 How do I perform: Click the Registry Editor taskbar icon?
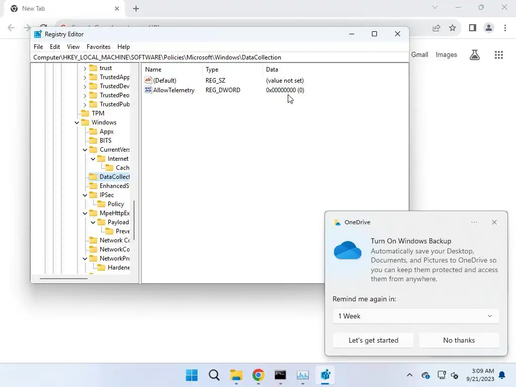[x=325, y=375]
